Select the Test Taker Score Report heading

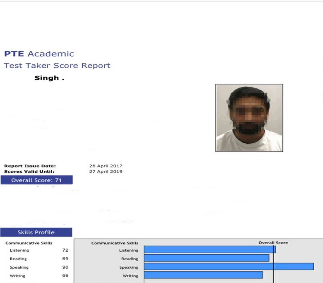coord(57,66)
